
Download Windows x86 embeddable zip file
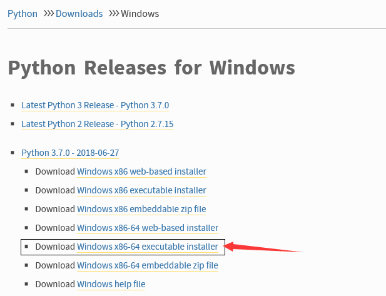tap(141, 209)
